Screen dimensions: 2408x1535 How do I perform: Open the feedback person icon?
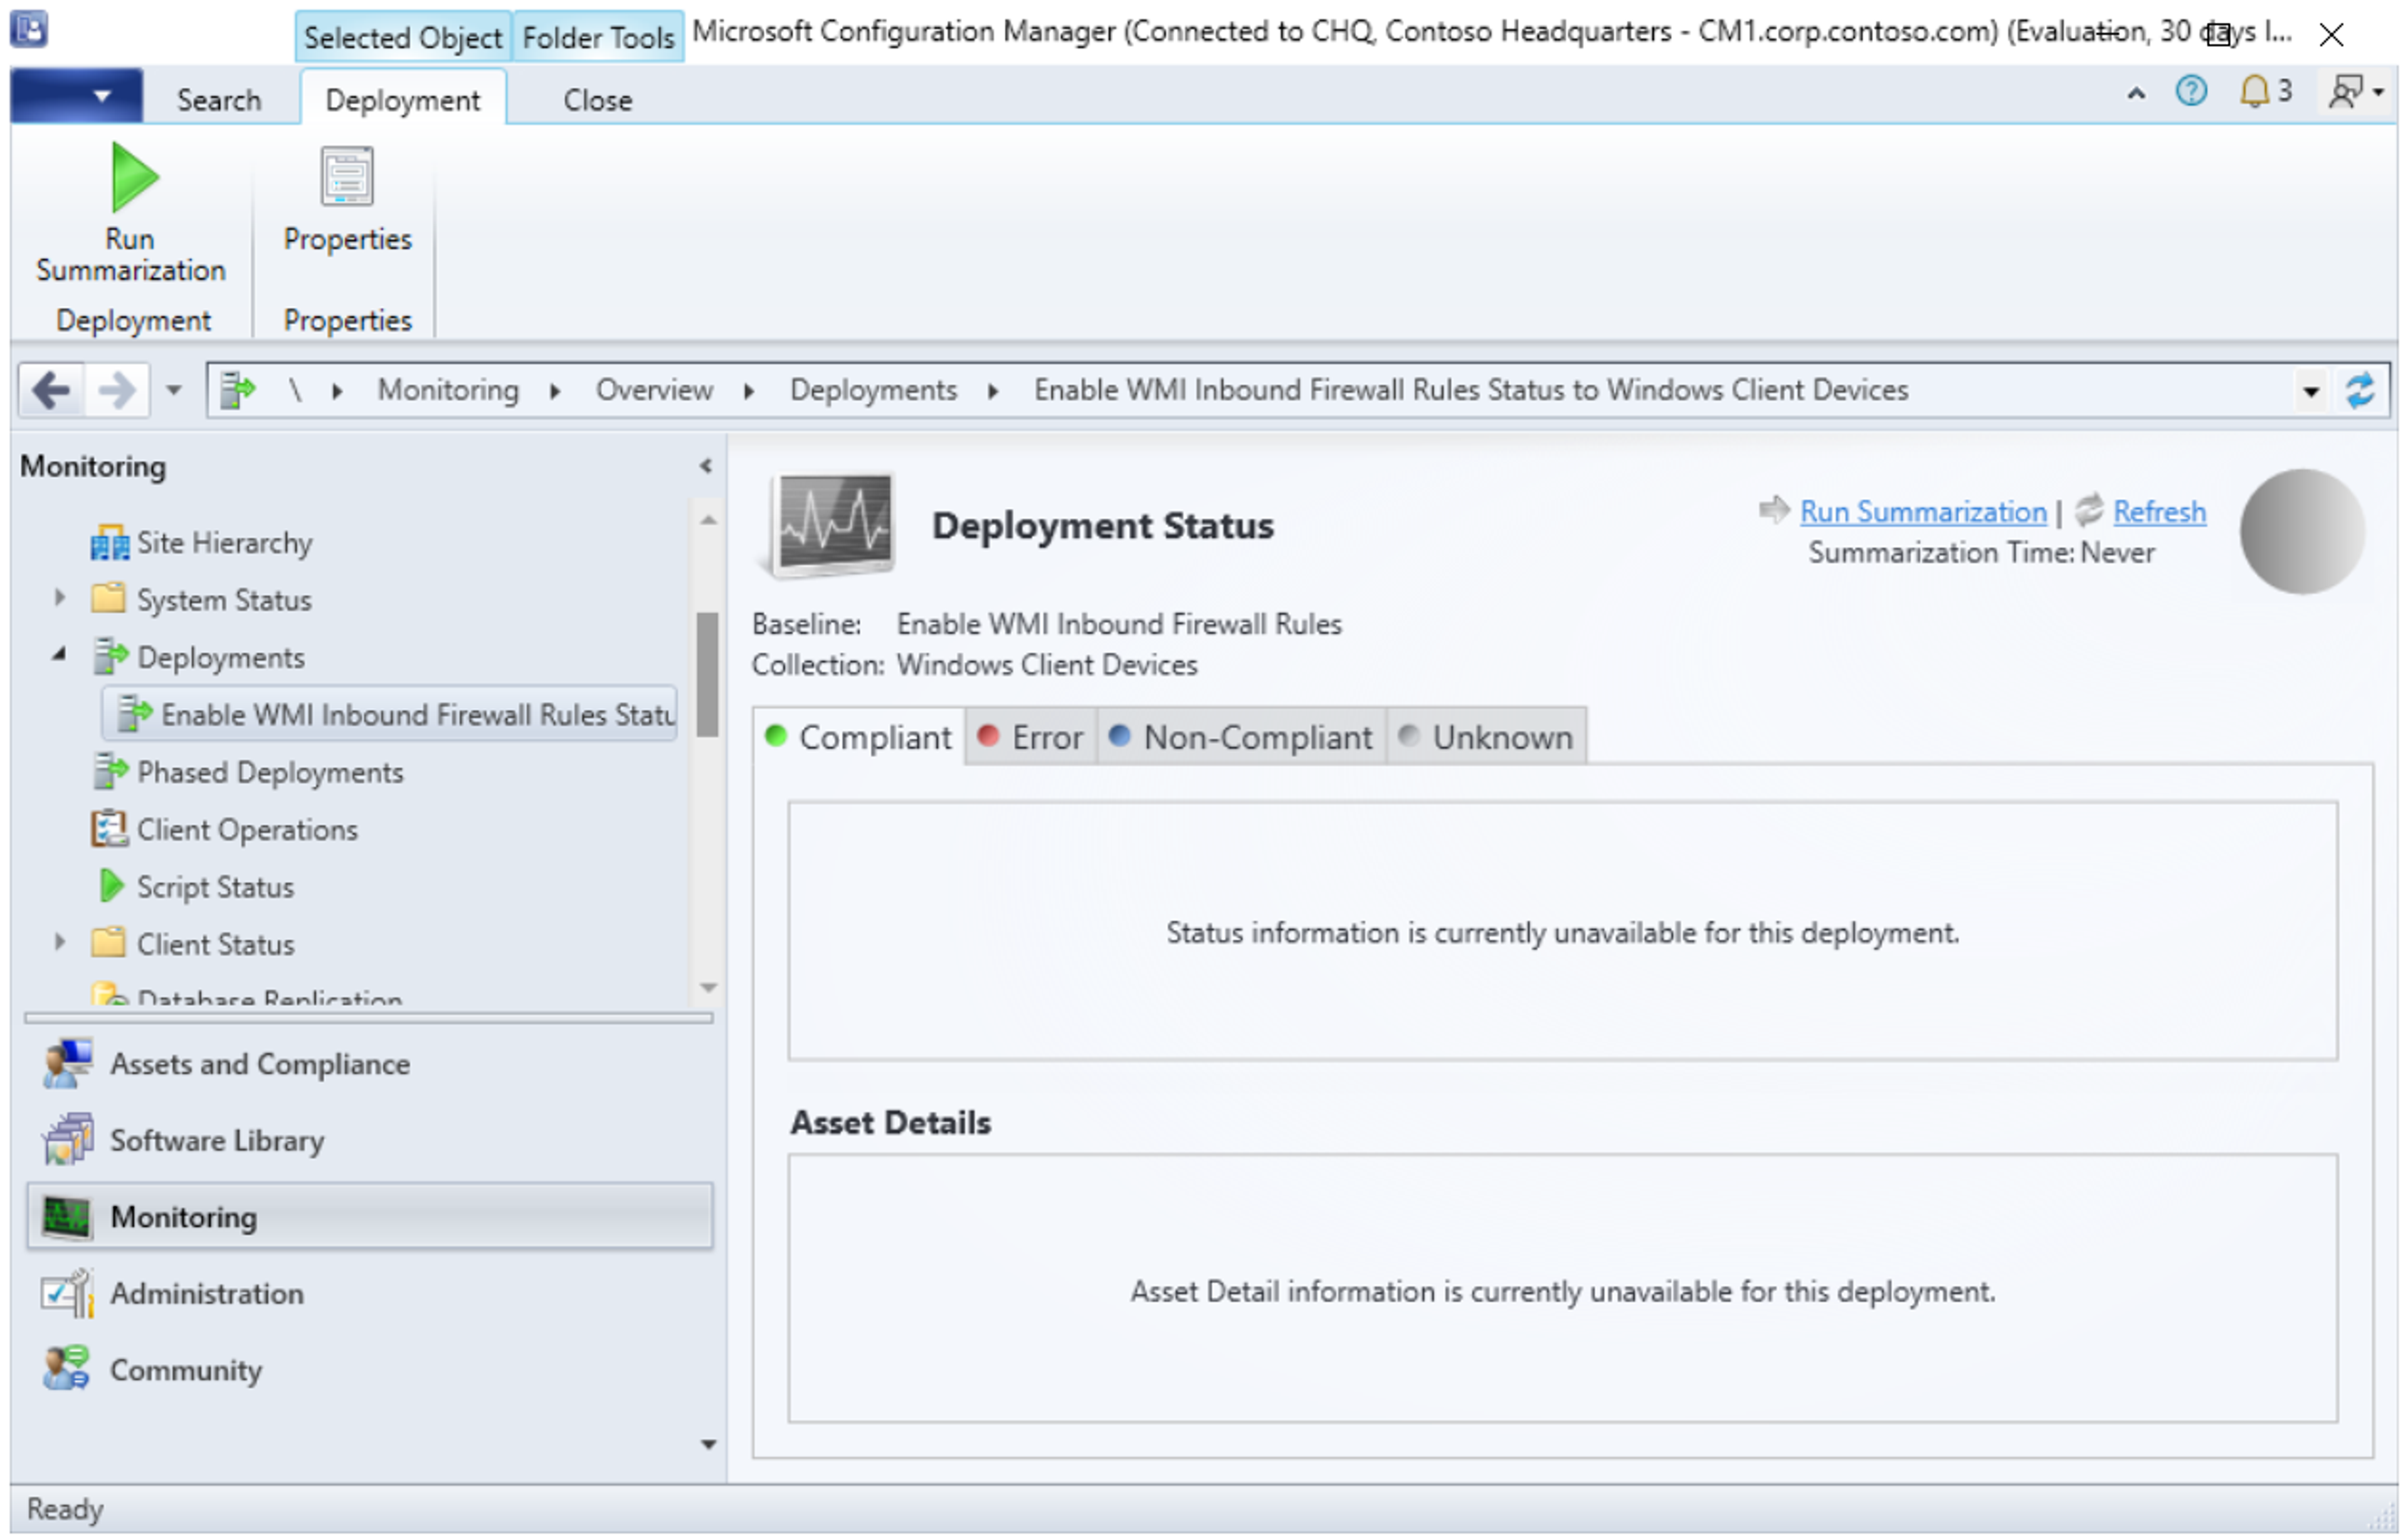(x=2346, y=92)
